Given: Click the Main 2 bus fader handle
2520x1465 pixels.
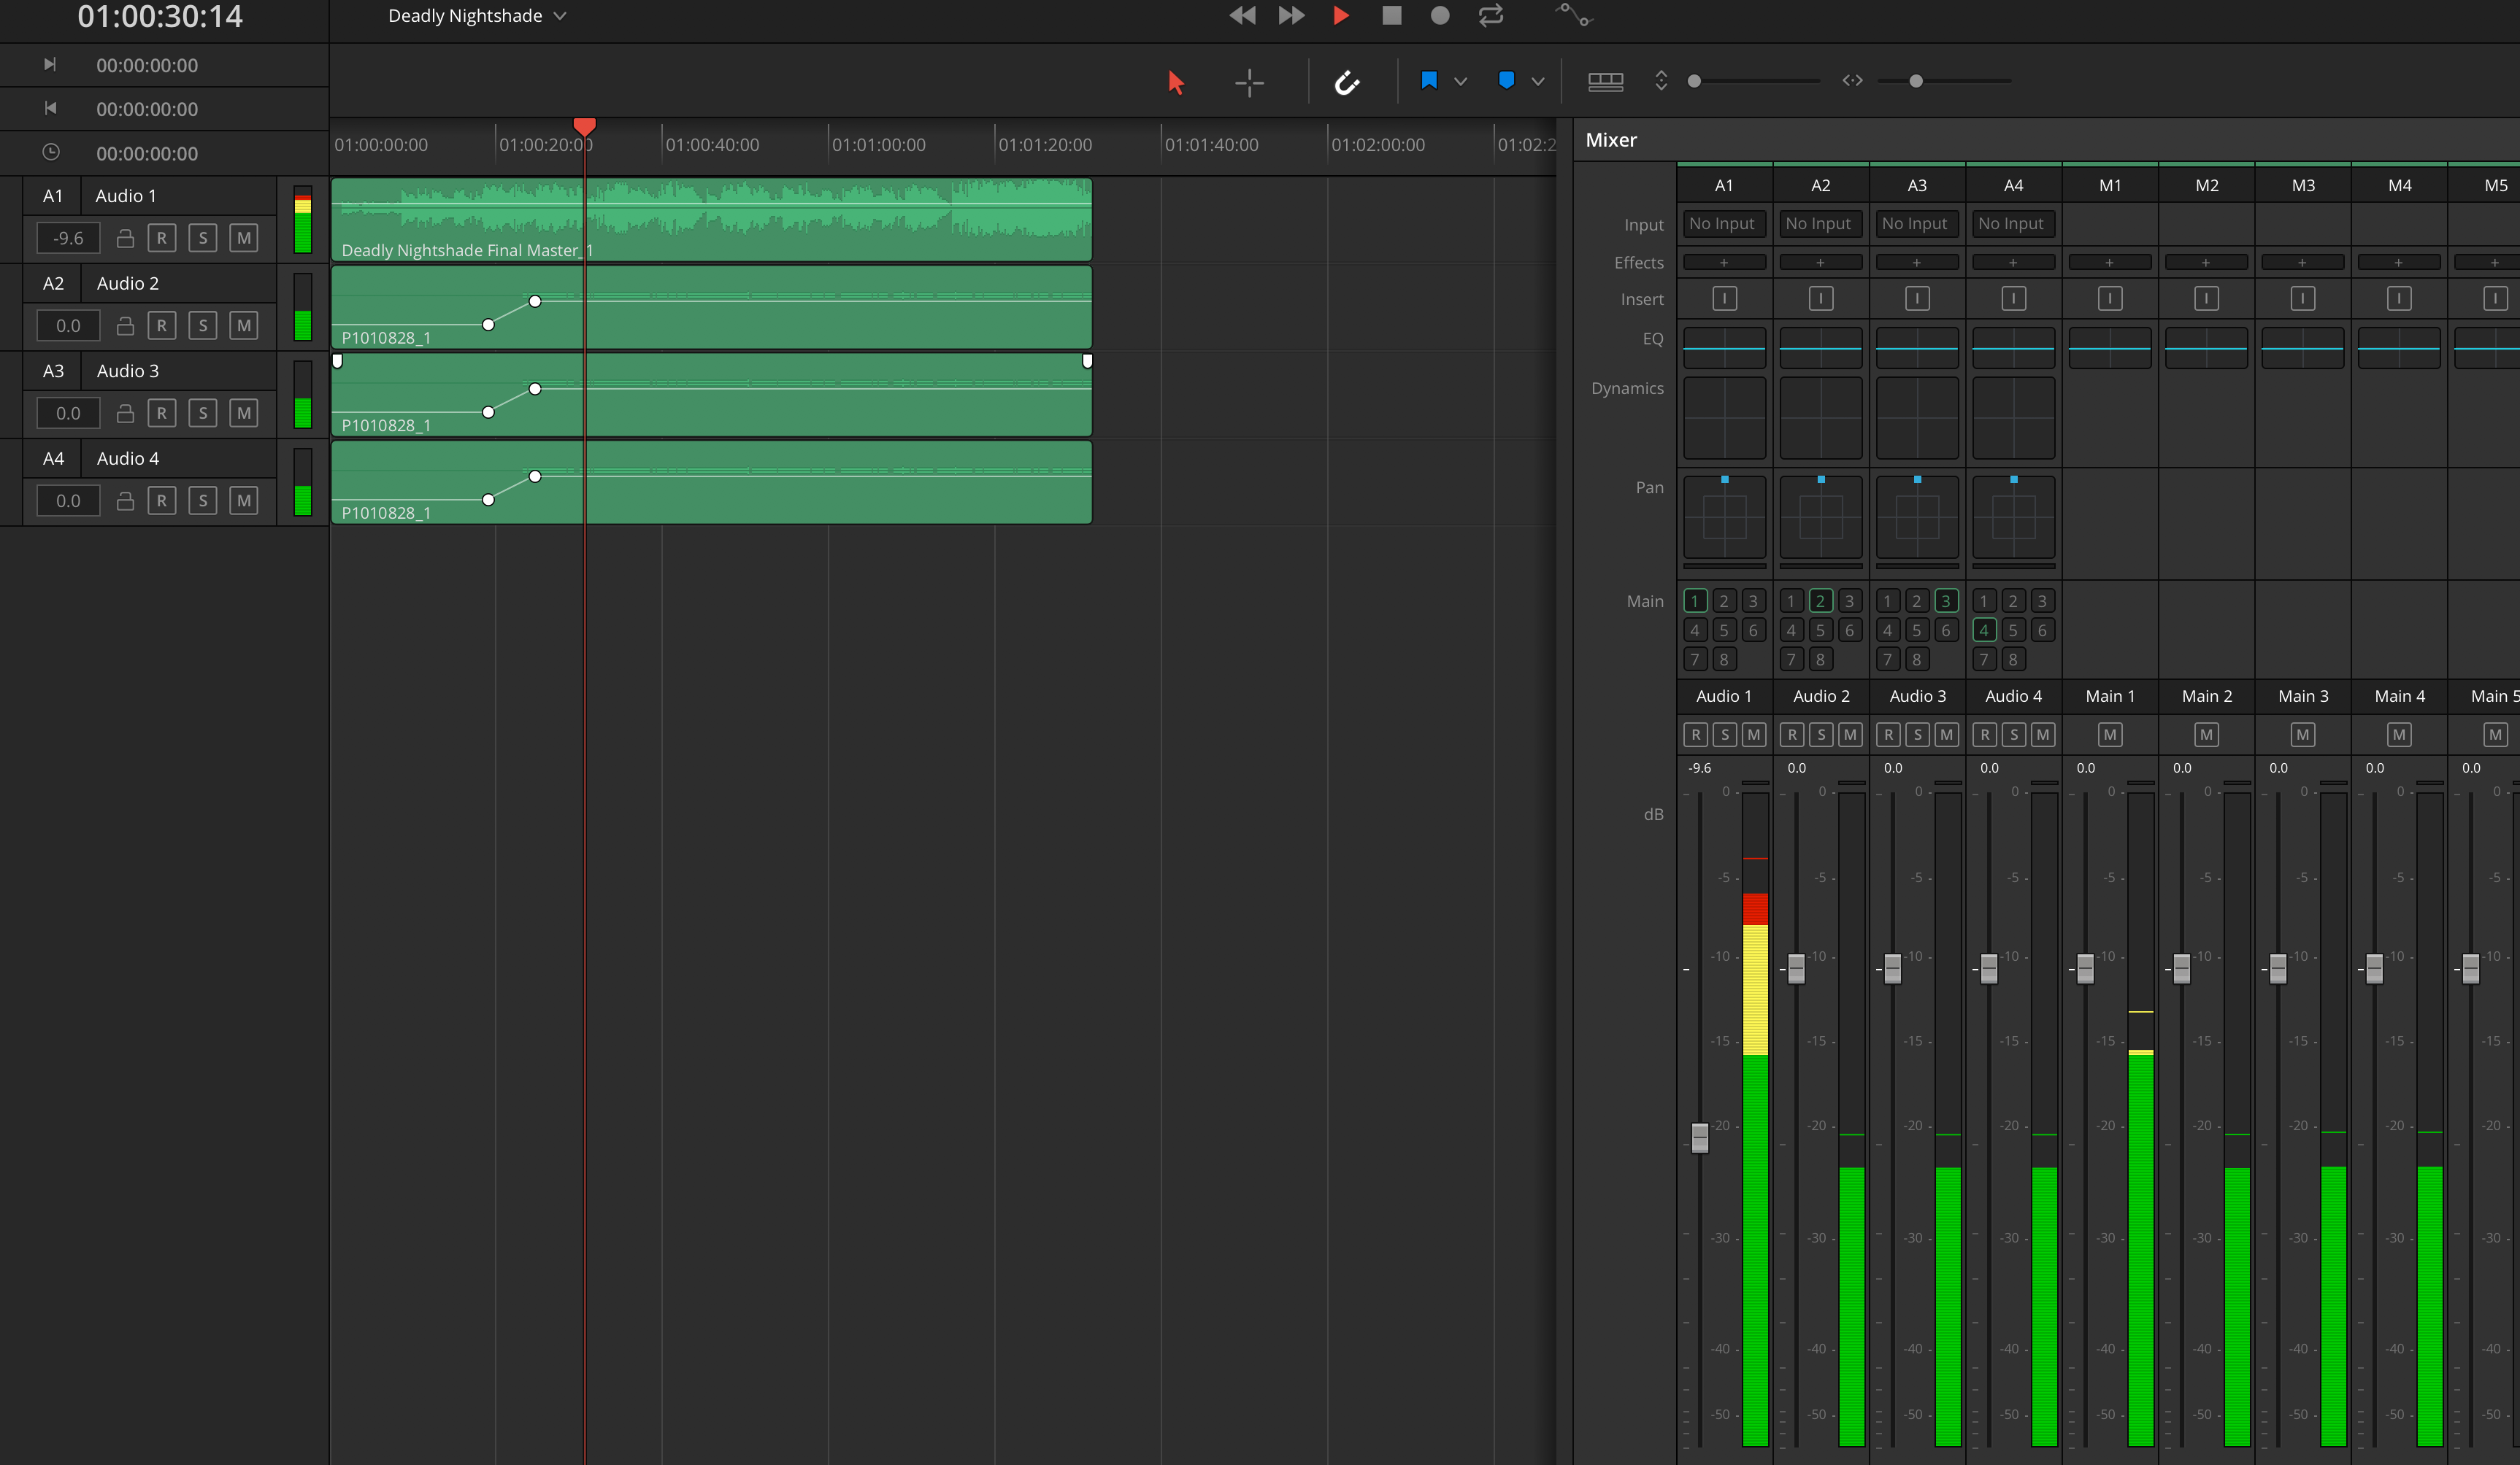Looking at the screenshot, I should click(x=2182, y=968).
